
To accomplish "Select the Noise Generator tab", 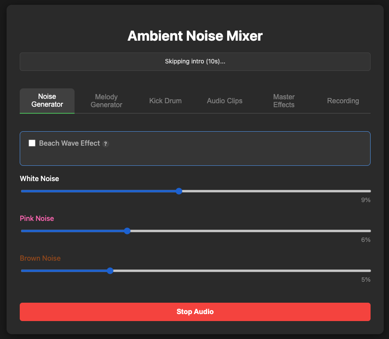I will (x=47, y=101).
